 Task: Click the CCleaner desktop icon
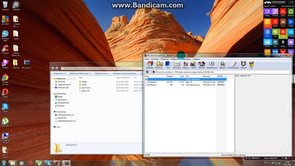5,49
